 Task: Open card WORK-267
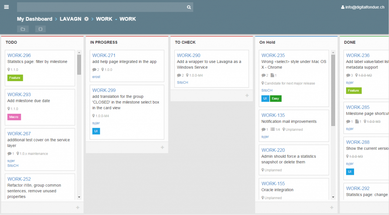[19, 133]
